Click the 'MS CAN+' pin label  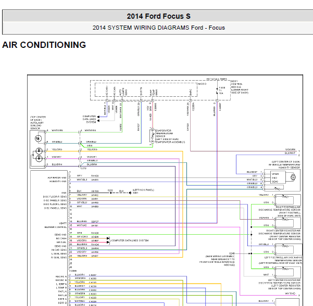(61, 238)
